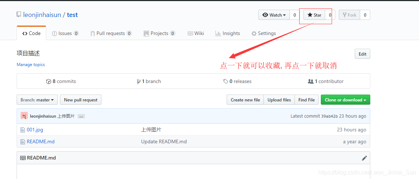The image size is (419, 179).
Task: Click the watchers count beside Watch
Action: (x=294, y=15)
